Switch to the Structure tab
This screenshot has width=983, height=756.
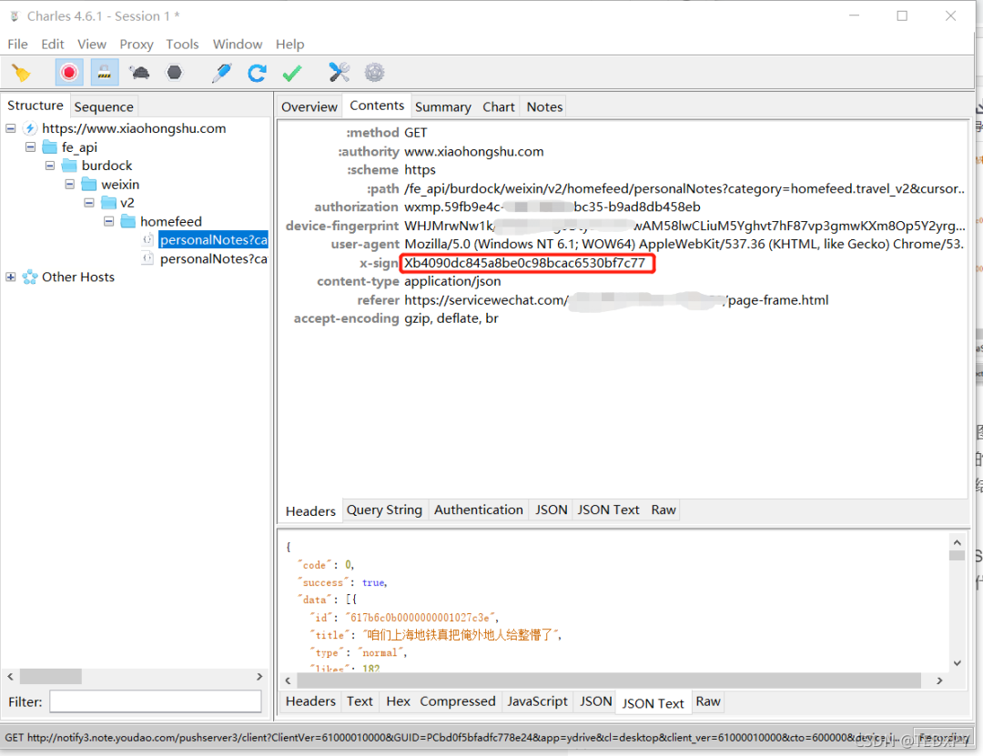pyautogui.click(x=35, y=106)
